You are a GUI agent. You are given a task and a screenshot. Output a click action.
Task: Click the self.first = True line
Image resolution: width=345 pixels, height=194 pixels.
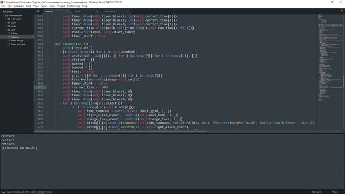pyautogui.click(x=78, y=72)
